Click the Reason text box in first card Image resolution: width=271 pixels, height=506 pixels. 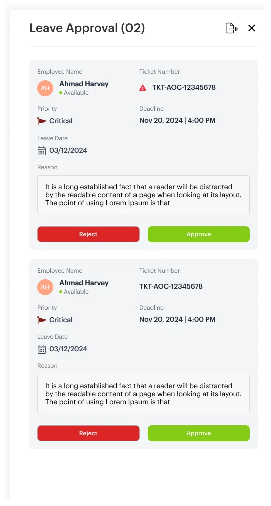pos(144,195)
